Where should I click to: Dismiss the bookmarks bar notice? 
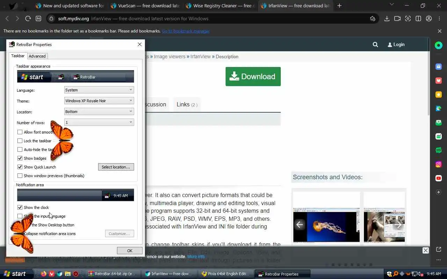pos(440,31)
